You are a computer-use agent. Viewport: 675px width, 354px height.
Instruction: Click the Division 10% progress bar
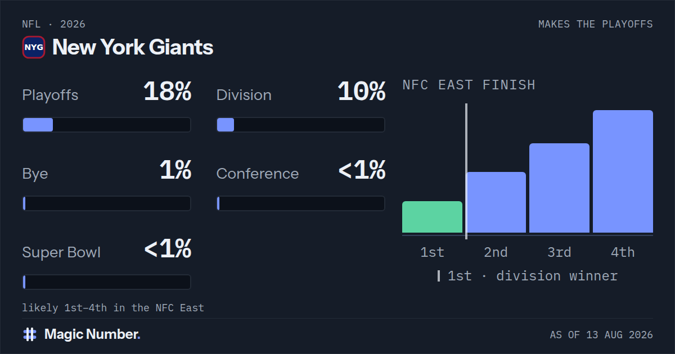tap(301, 125)
